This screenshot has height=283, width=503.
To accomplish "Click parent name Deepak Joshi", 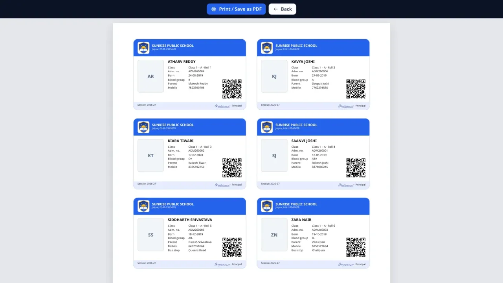I will click(321, 84).
